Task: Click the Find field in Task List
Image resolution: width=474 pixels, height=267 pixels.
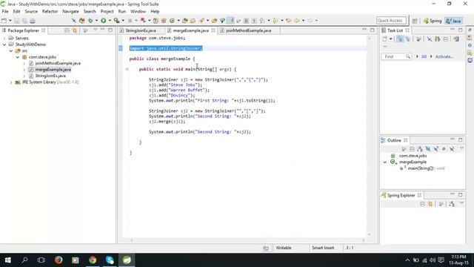Action: click(x=396, y=56)
